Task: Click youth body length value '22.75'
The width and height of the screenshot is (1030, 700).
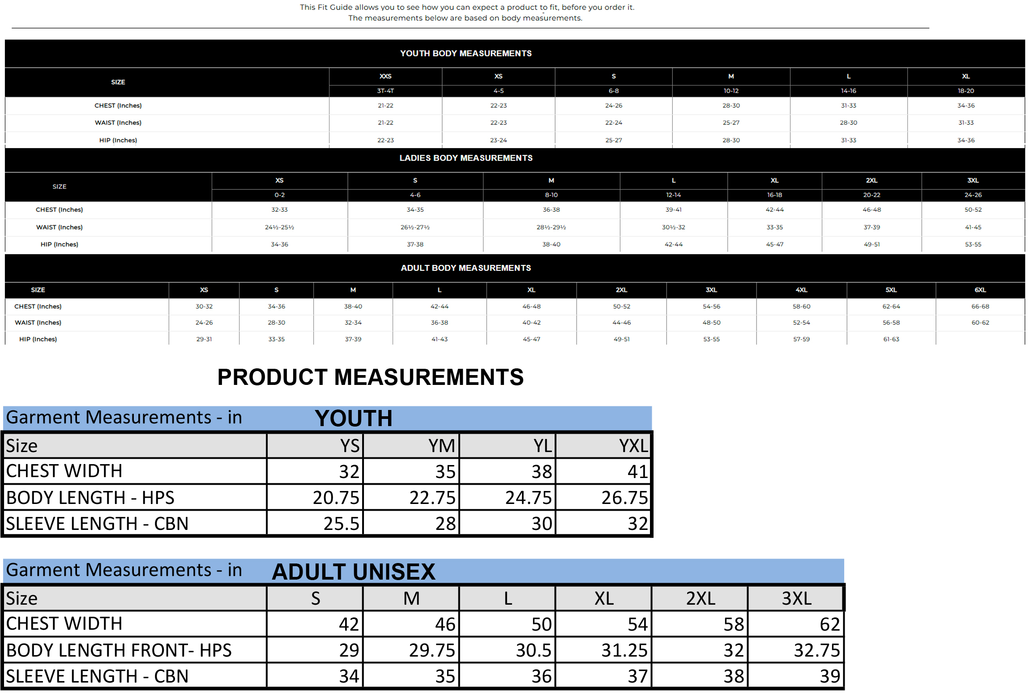Action: [432, 498]
